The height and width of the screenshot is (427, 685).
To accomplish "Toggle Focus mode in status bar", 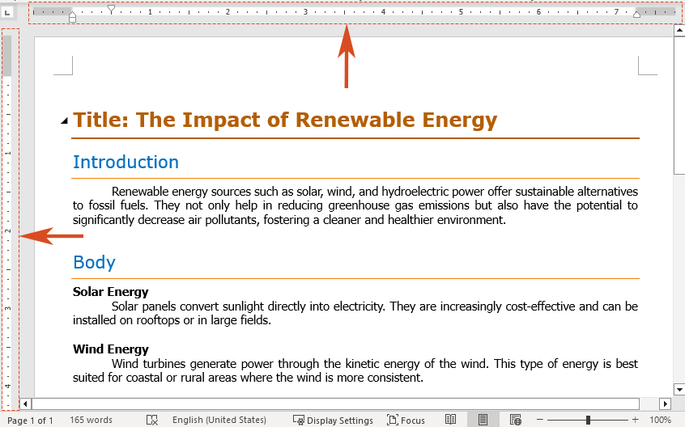I will click(x=406, y=420).
